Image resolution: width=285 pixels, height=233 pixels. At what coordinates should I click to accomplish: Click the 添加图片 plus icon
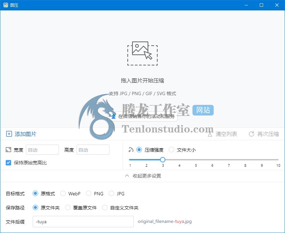tap(9, 134)
